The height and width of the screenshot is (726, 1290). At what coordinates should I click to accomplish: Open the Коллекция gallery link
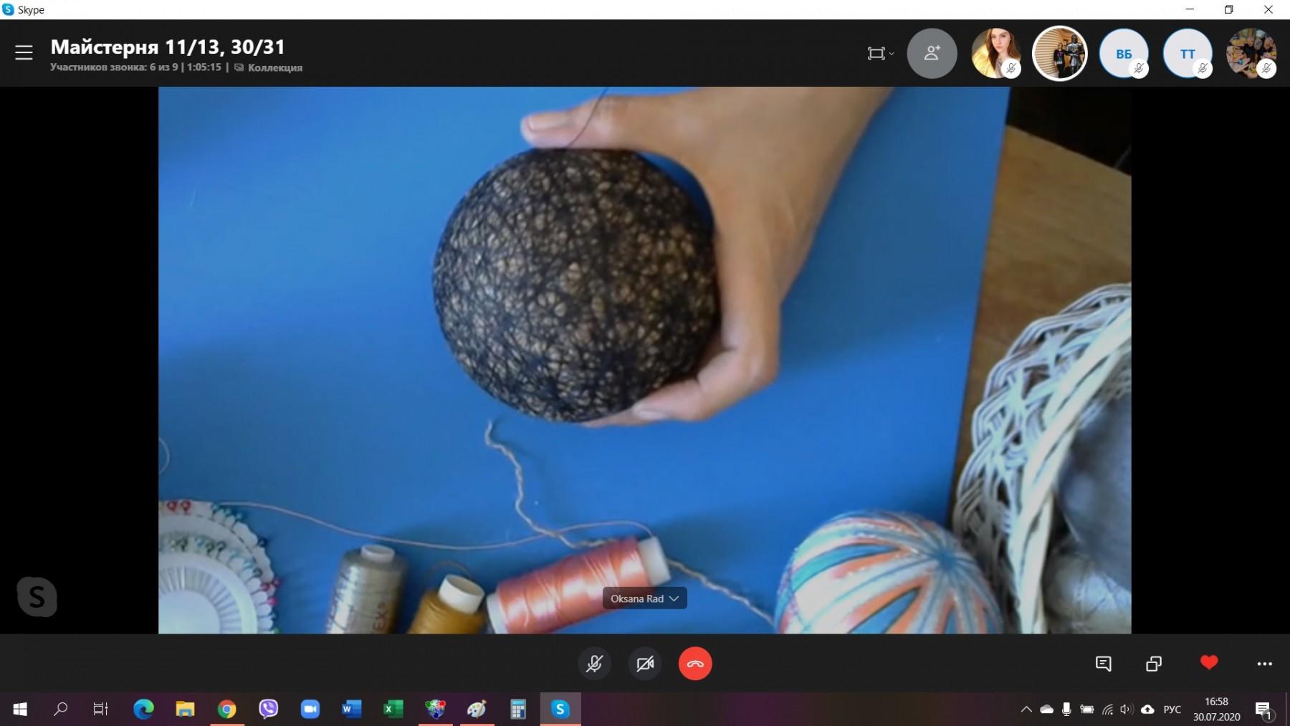pyautogui.click(x=269, y=67)
